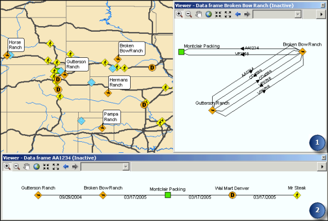
Task: Click green Montclair Packing node in AA1234 viewer
Action: click(x=168, y=195)
